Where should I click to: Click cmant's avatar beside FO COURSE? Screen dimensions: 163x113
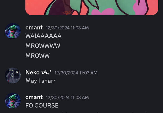13,100
